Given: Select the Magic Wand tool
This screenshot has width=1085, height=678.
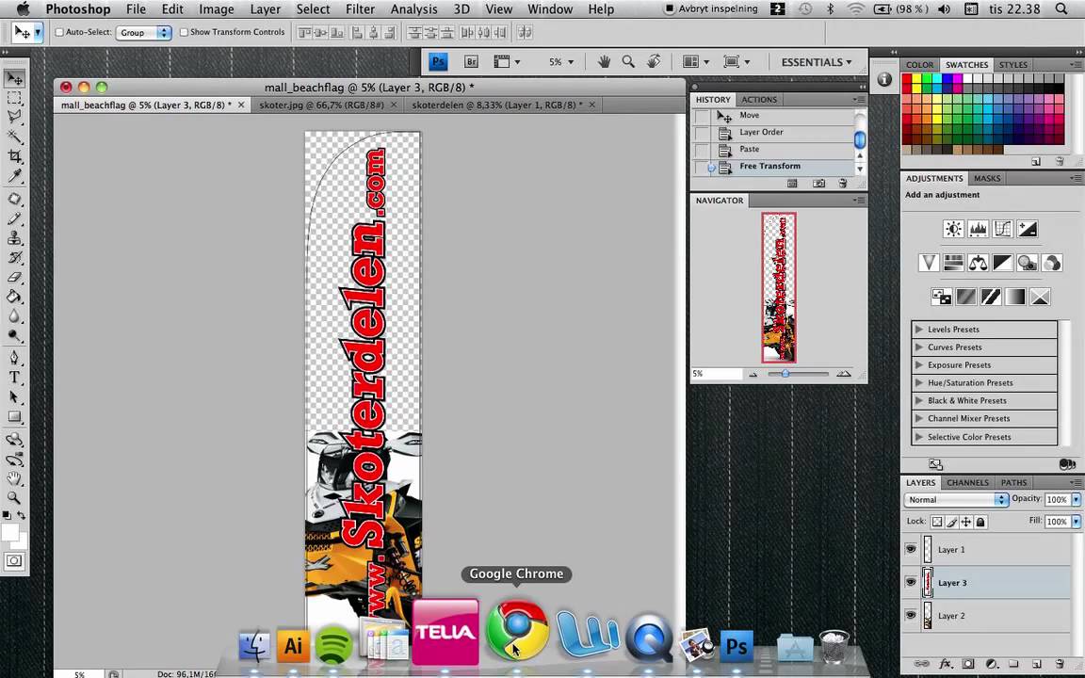Looking at the screenshot, I should (14, 137).
